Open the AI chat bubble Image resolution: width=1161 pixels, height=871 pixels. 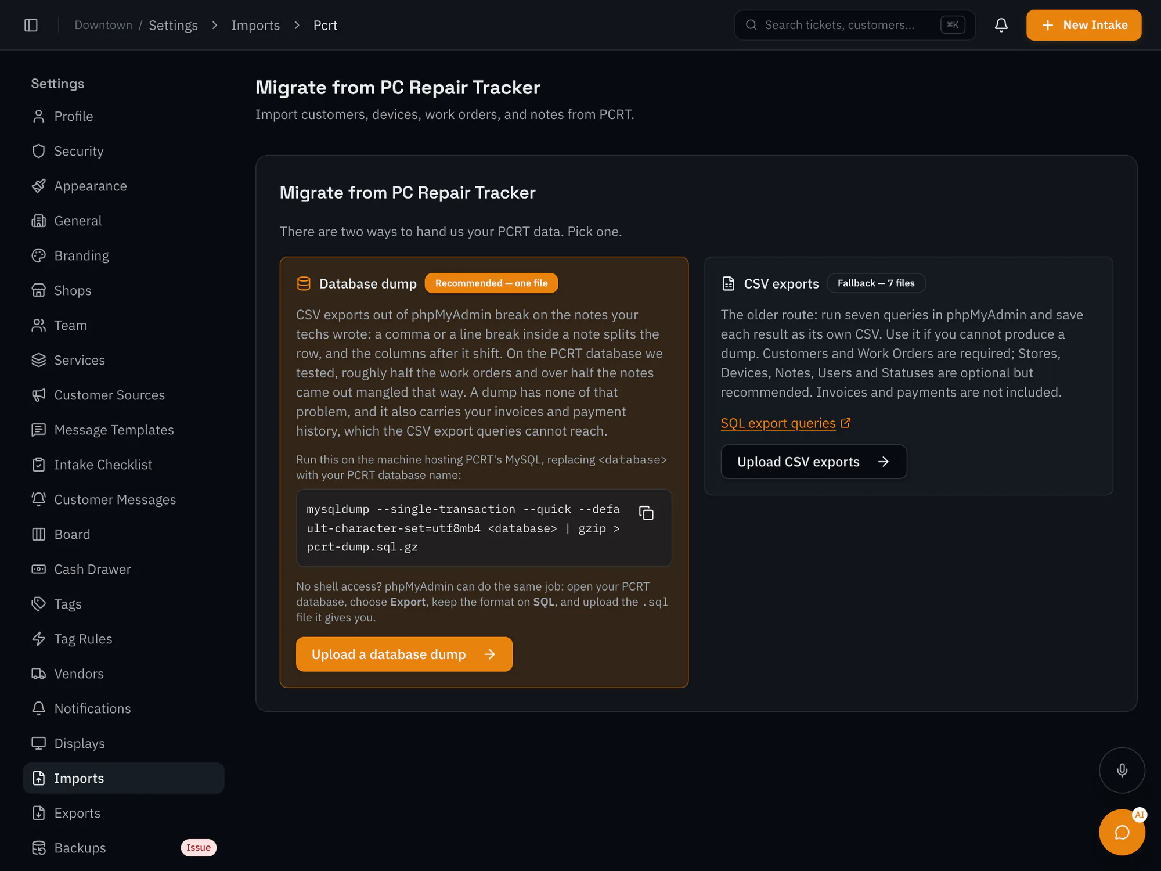[x=1122, y=832]
